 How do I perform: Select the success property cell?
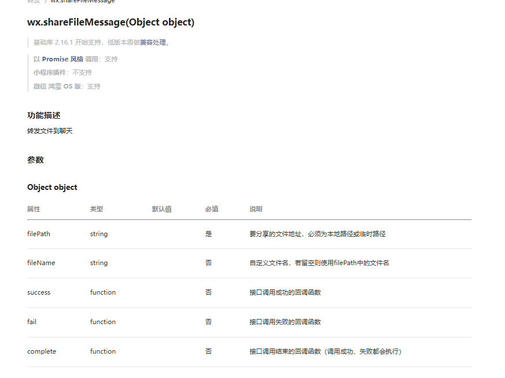39,292
